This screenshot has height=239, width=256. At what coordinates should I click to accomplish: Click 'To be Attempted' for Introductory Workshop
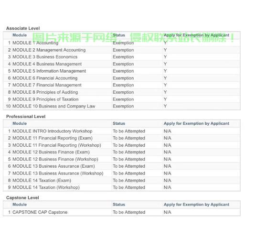tap(129, 131)
